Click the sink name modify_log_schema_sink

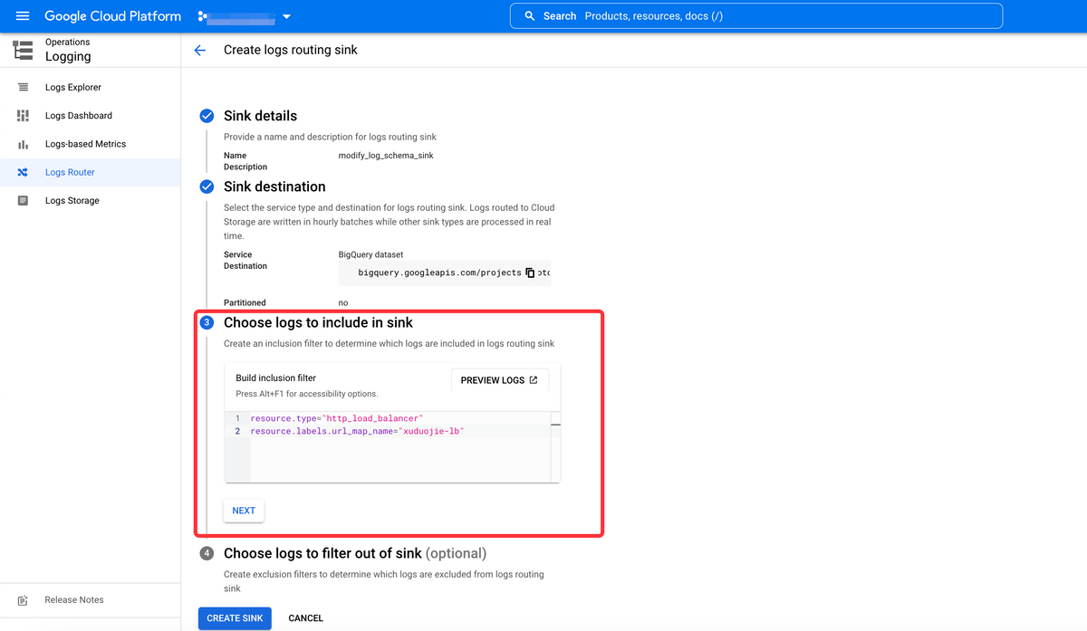pyautogui.click(x=386, y=156)
